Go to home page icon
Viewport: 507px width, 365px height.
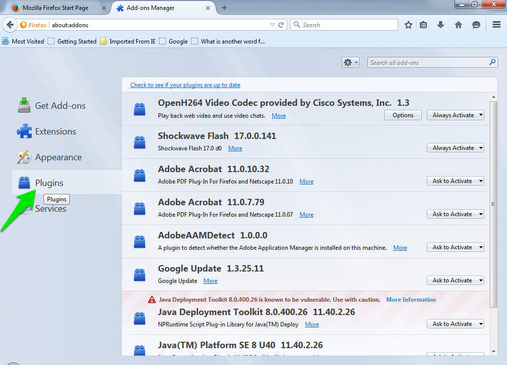pos(458,25)
